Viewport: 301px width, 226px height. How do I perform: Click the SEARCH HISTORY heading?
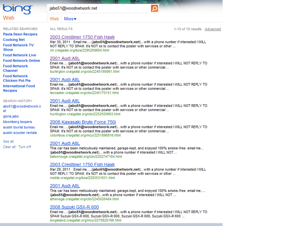18,101
